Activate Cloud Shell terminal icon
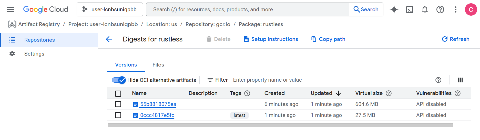Screen dimensions: 480x140 (410, 9)
